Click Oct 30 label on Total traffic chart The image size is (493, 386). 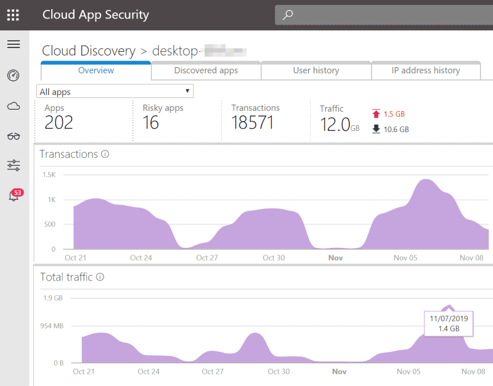pos(279,372)
